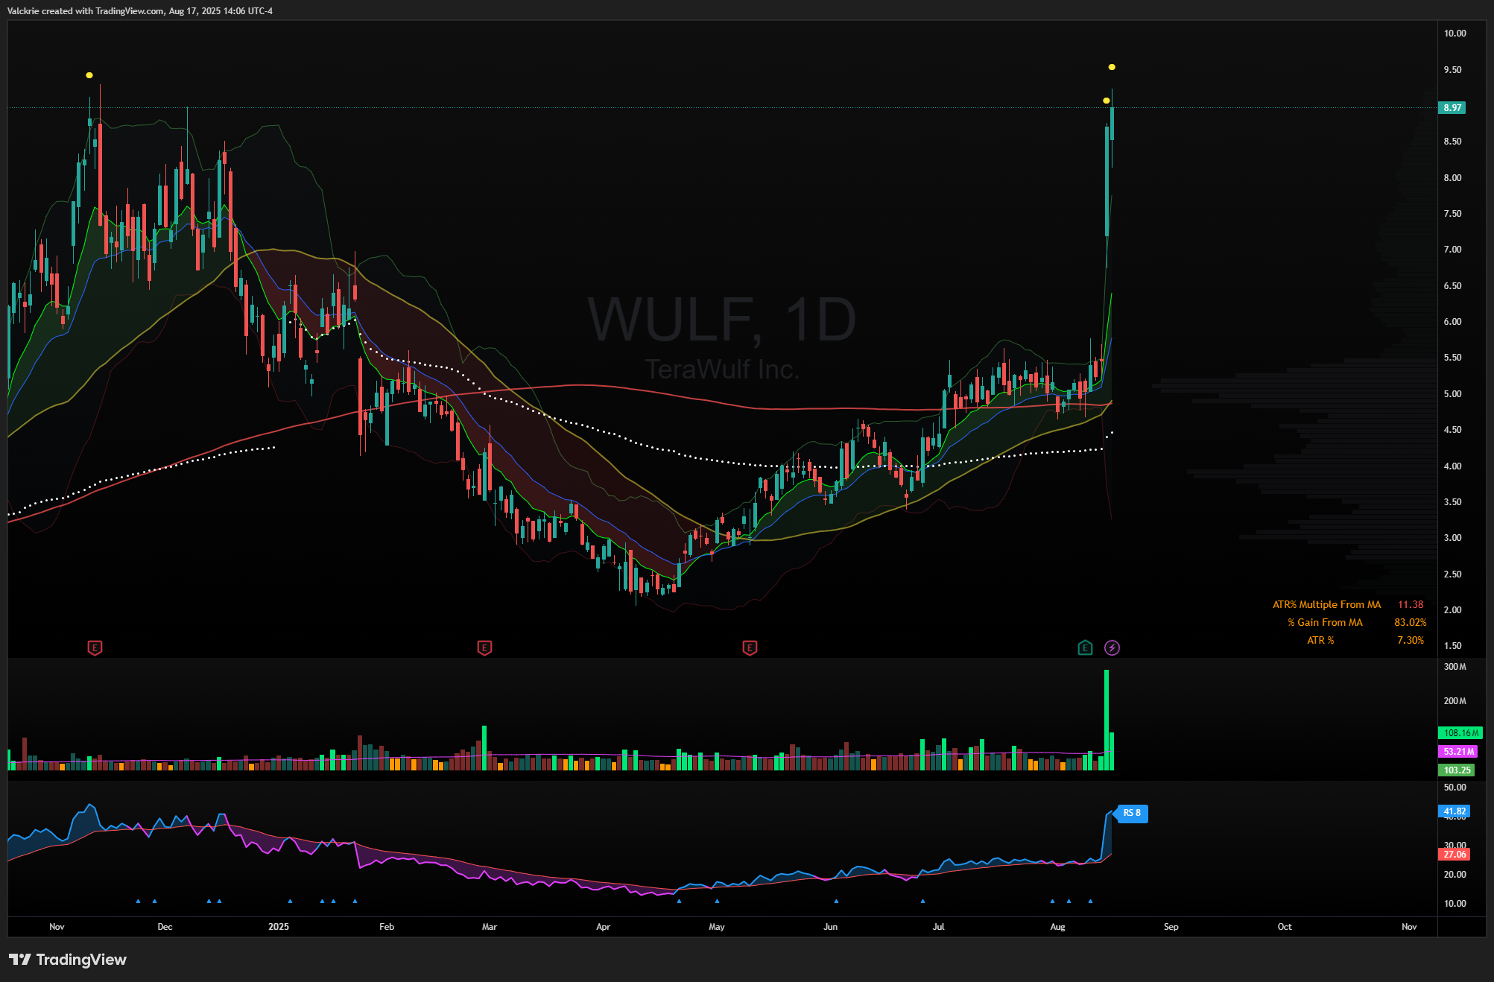Image resolution: width=1494 pixels, height=982 pixels.
Task: Click the blue 41.82 indicator value tag
Action: [1454, 811]
